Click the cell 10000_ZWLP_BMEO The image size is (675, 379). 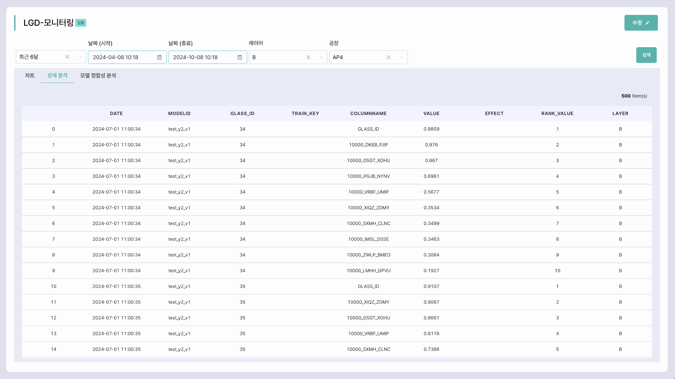[x=368, y=255]
